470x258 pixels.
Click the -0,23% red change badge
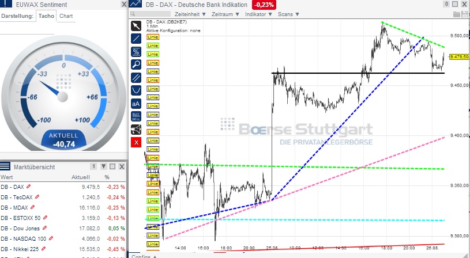(264, 5)
